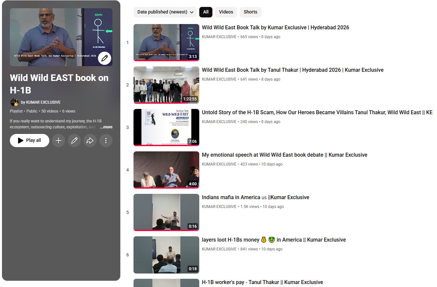Open 'H-1B worker's pay - Tanul Thakur' title

click(x=262, y=282)
